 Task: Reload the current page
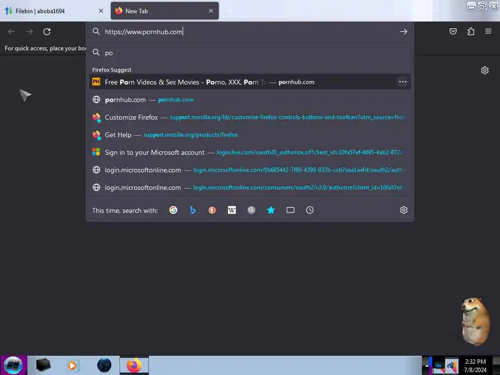[47, 32]
